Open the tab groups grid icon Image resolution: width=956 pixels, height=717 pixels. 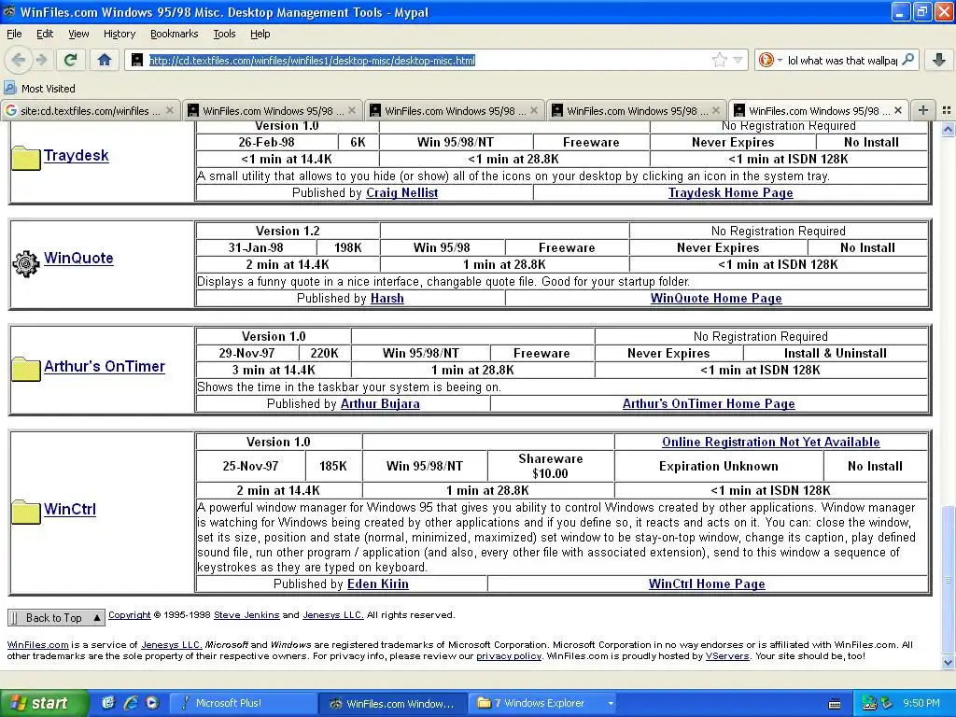coord(947,110)
